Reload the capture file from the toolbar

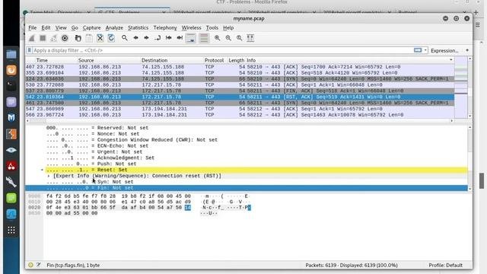click(x=111, y=38)
